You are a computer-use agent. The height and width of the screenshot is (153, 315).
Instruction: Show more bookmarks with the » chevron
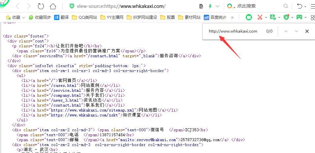coord(232,18)
